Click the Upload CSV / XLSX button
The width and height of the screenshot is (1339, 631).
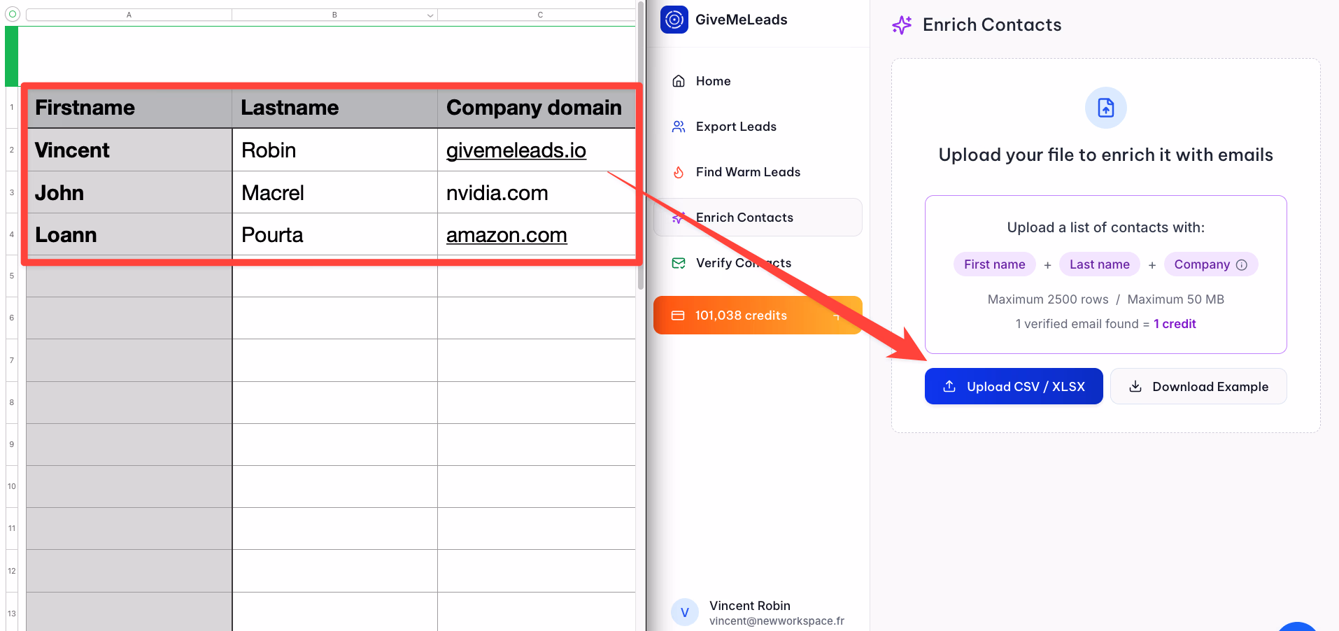[1014, 386]
